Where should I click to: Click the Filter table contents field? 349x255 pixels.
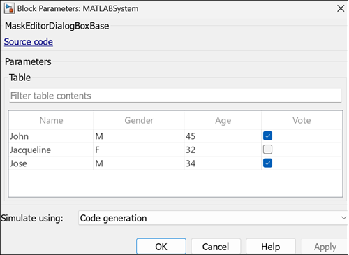175,96
